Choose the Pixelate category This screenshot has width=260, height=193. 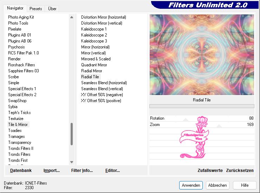pos(15,29)
